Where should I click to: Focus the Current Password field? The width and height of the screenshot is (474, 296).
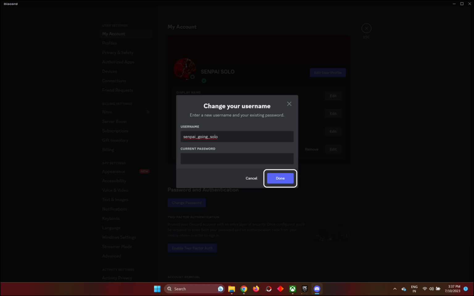237,159
